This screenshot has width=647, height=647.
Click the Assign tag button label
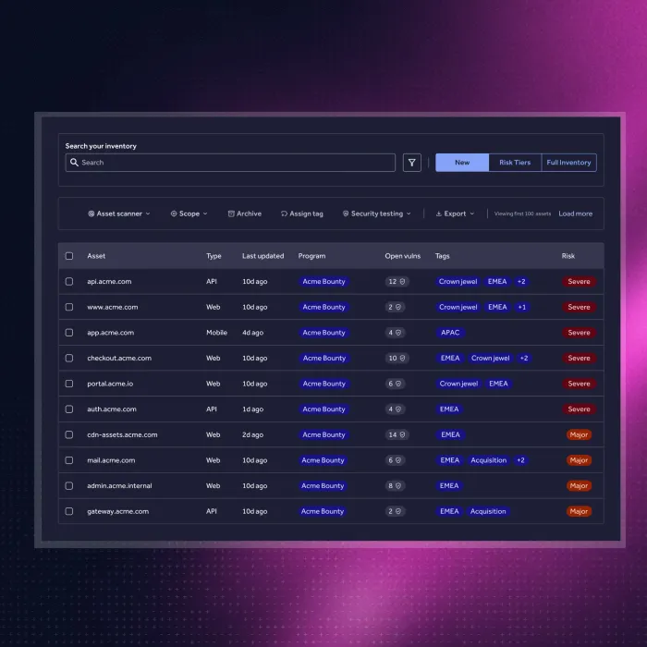click(x=306, y=214)
